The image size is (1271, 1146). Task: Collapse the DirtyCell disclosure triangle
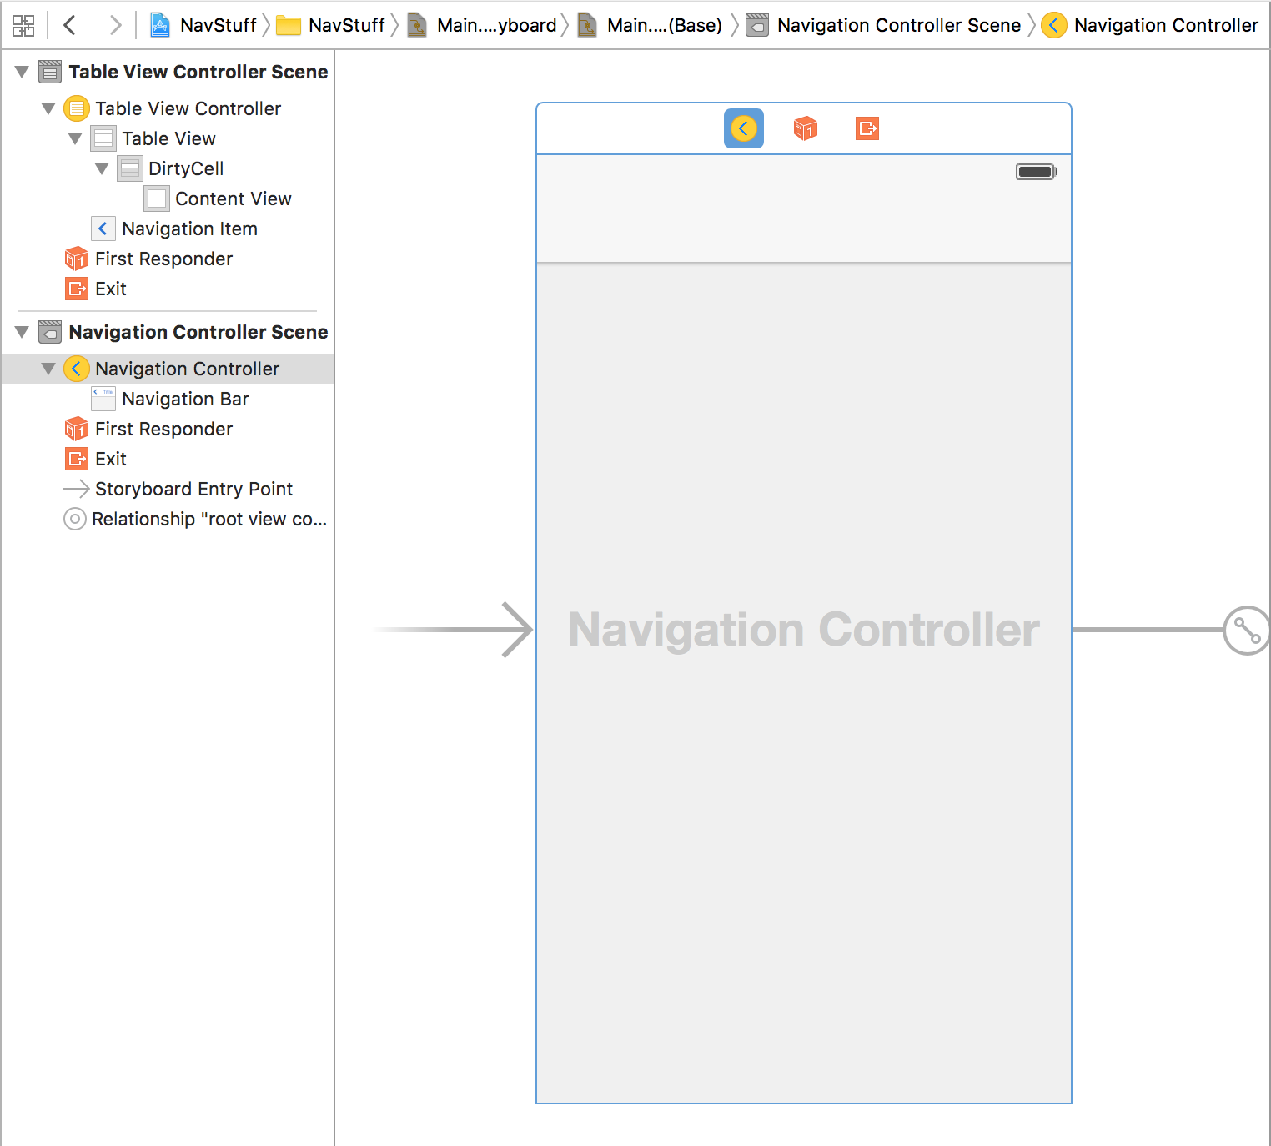(102, 168)
